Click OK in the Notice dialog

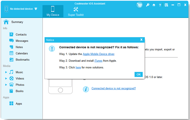139,75
